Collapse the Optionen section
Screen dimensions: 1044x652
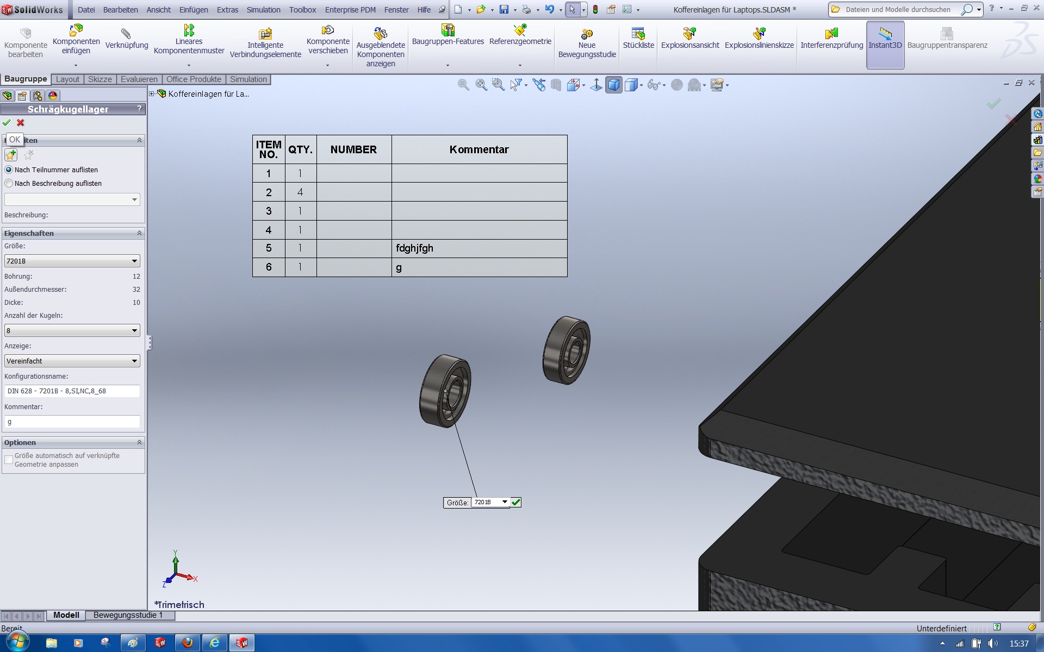[139, 442]
